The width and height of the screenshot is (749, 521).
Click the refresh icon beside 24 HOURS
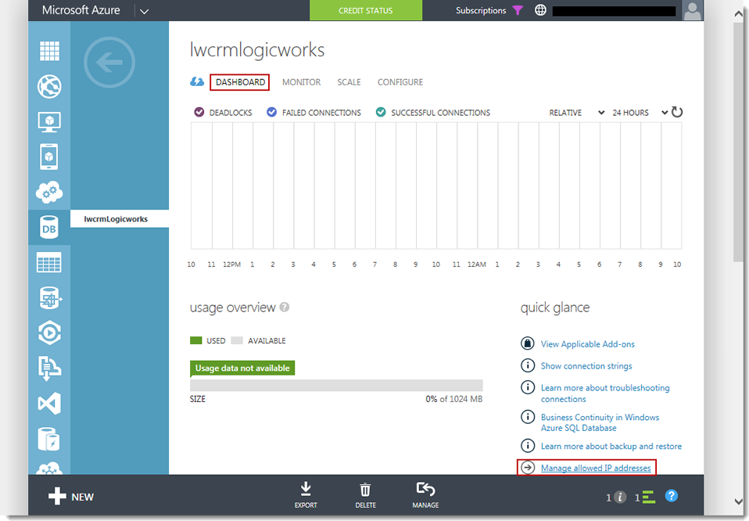677,113
